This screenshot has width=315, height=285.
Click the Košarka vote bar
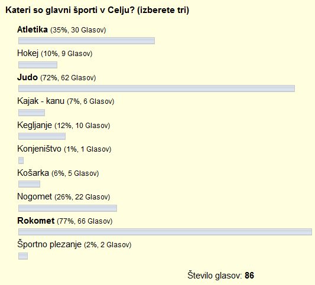(x=29, y=184)
